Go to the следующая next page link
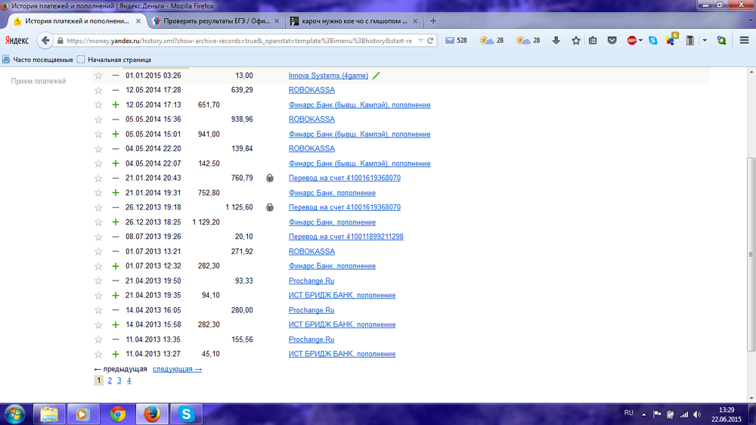 [177, 369]
